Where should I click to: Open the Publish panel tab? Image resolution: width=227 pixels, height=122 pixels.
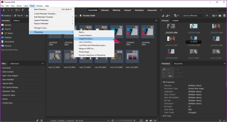click(x=176, y=21)
